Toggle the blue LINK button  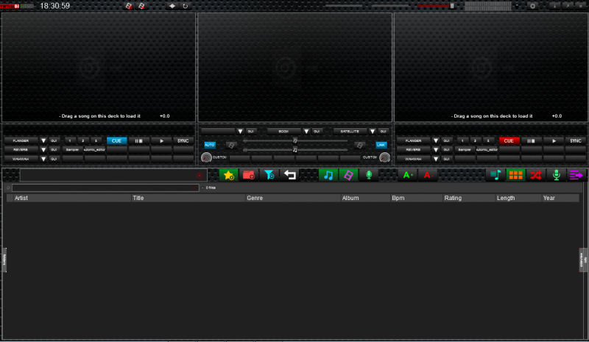click(381, 145)
